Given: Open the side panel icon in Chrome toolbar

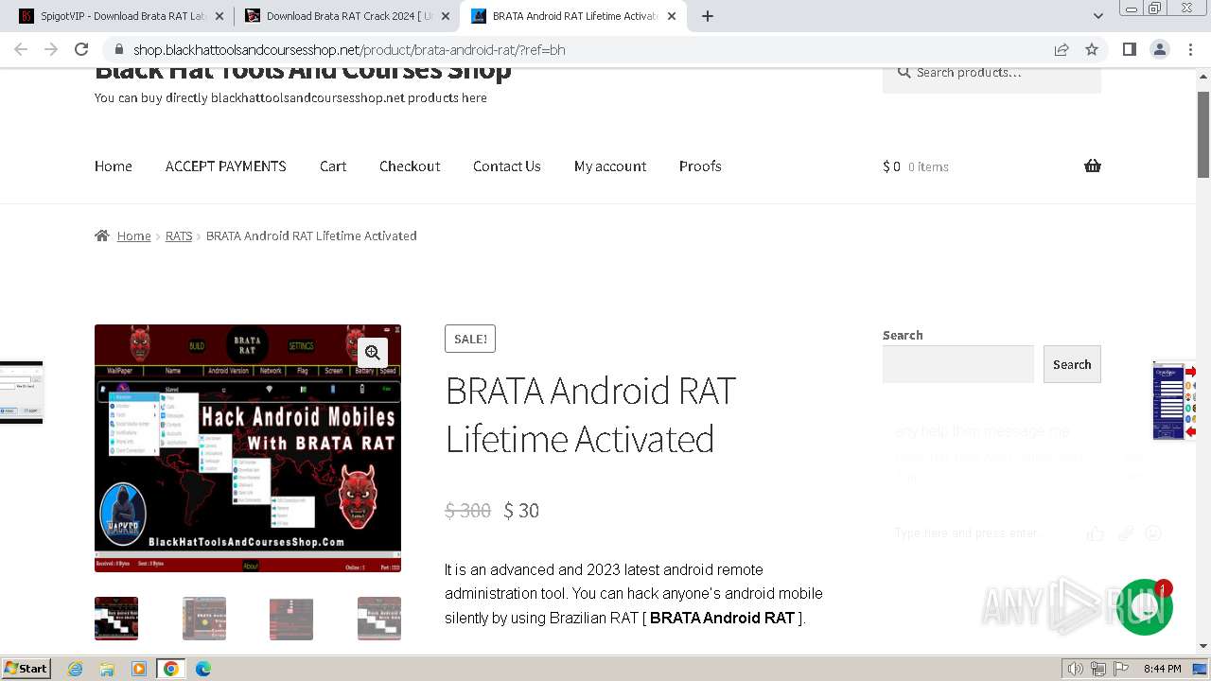Looking at the screenshot, I should click(1129, 49).
